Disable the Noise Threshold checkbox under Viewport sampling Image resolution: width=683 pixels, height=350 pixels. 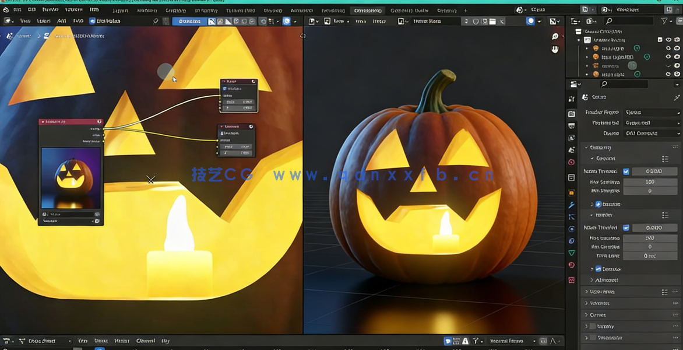[x=626, y=170]
